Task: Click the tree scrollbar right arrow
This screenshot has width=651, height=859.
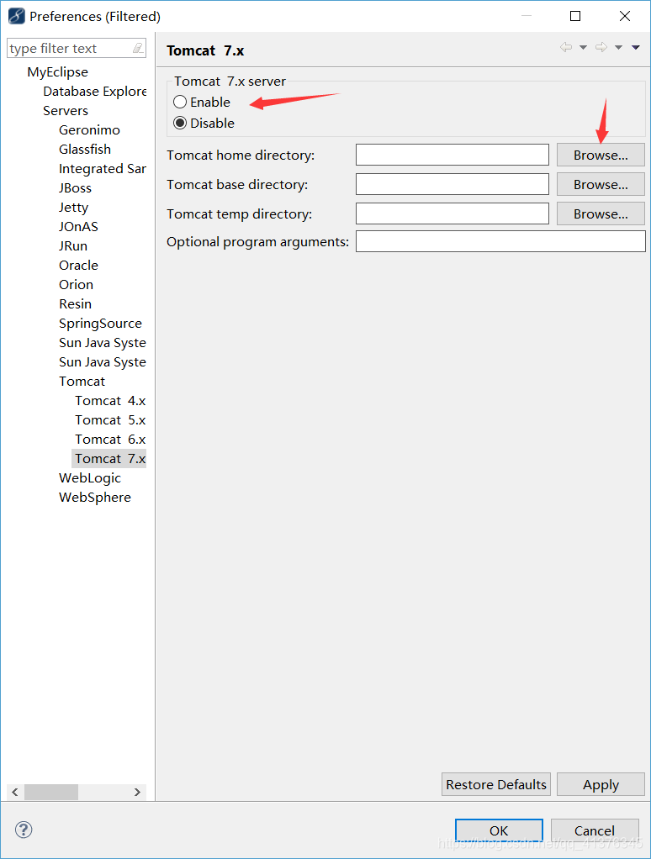Action: click(138, 792)
